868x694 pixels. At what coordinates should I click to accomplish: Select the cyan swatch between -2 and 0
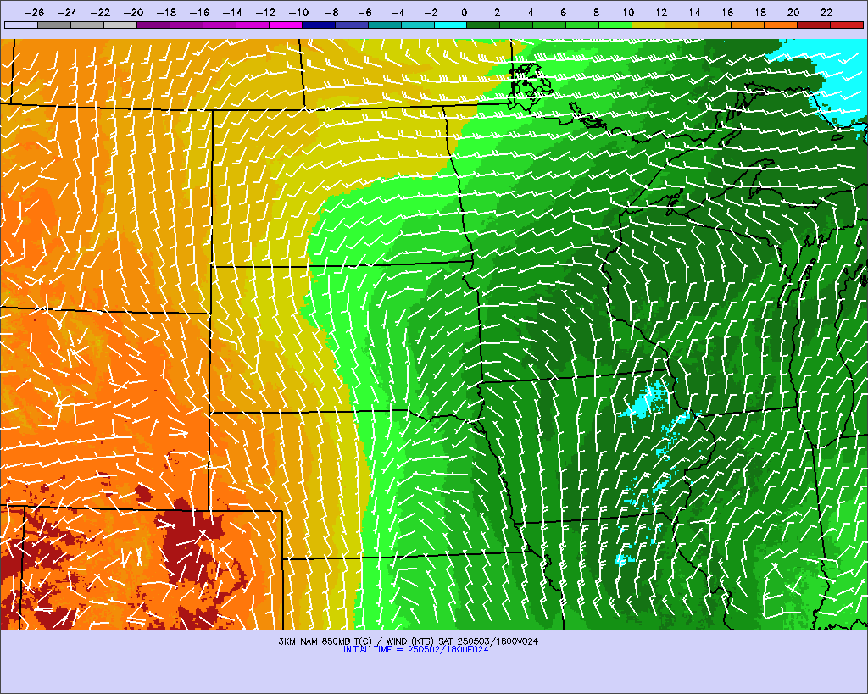tap(451, 25)
